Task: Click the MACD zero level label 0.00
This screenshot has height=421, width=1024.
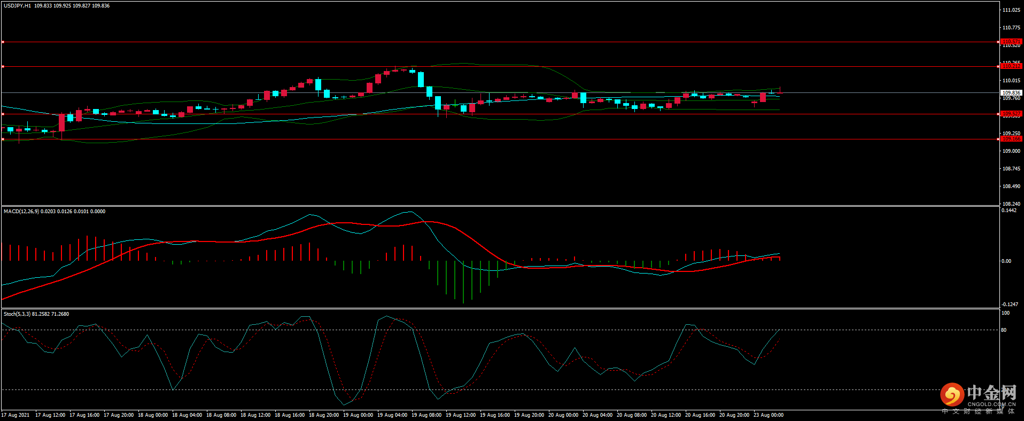Action: tap(1006, 261)
